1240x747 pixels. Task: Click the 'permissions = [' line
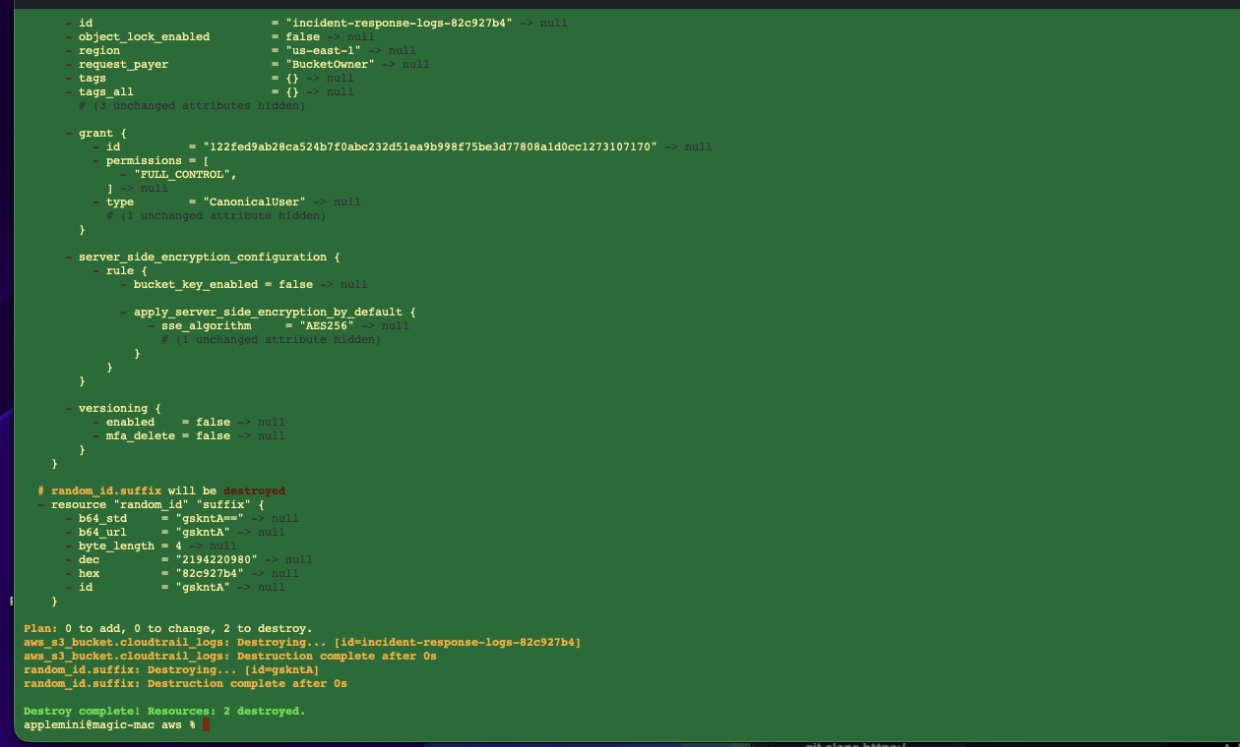coord(157,160)
